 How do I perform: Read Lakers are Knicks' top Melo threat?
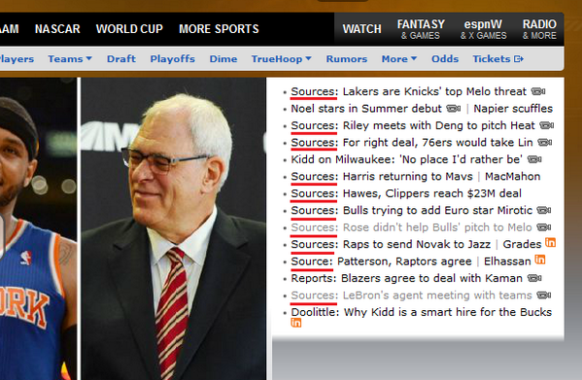(x=409, y=91)
